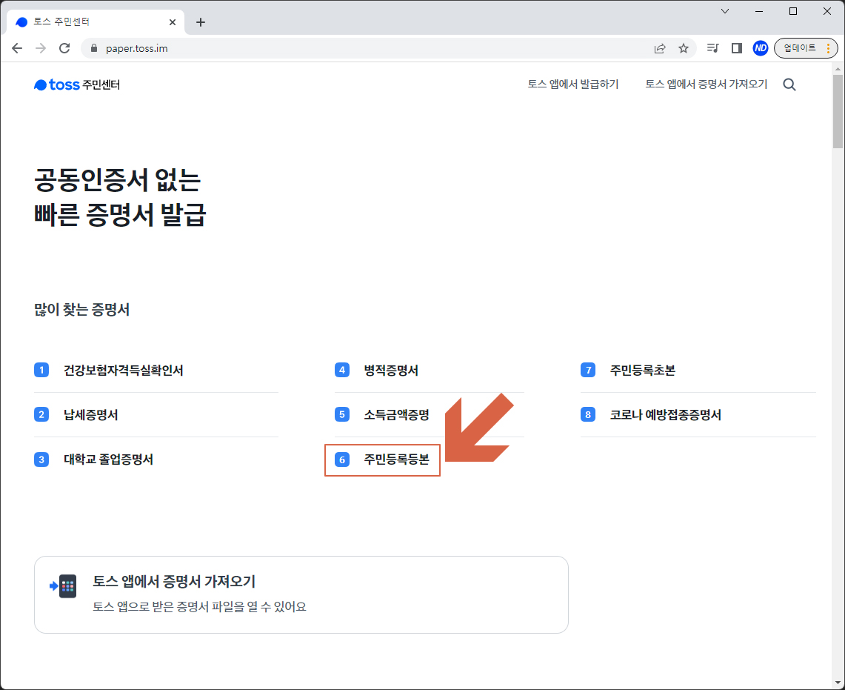The height and width of the screenshot is (690, 845).
Task: Click the 공동인증서 없는 heading line
Action: coord(118,179)
